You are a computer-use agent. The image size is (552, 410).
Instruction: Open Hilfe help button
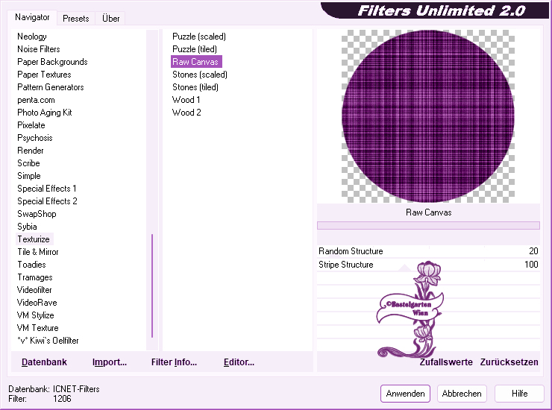point(519,394)
